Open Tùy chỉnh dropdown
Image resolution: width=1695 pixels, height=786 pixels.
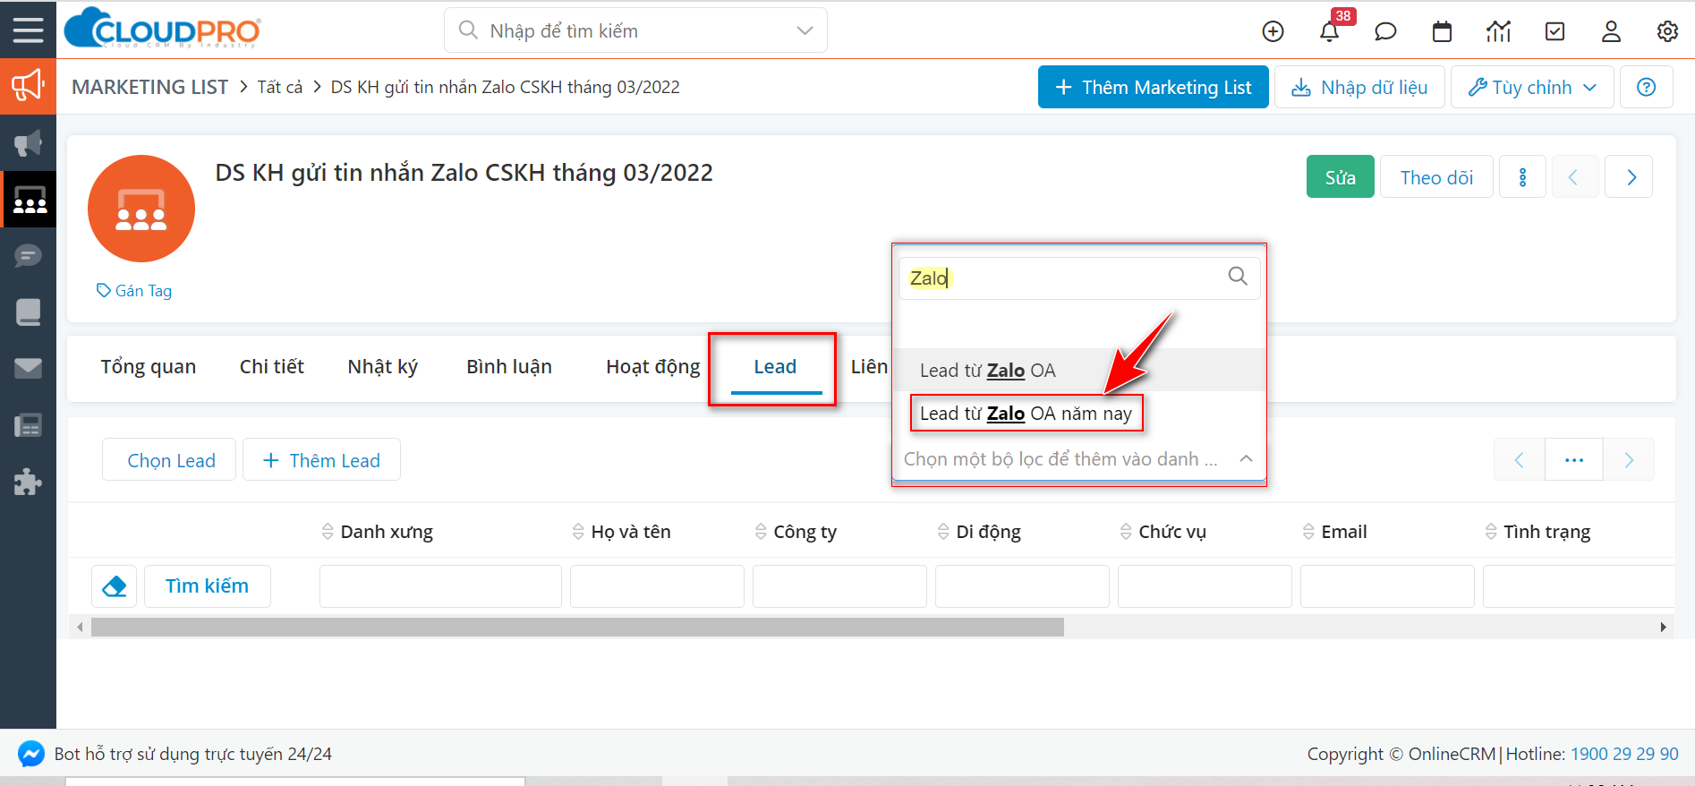click(1532, 87)
